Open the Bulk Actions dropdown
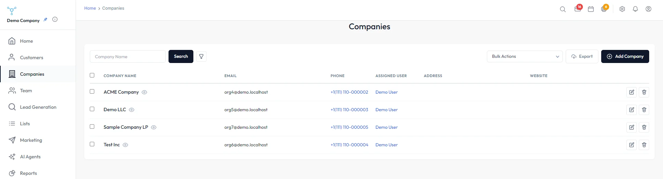This screenshot has height=179, width=663. pos(525,56)
